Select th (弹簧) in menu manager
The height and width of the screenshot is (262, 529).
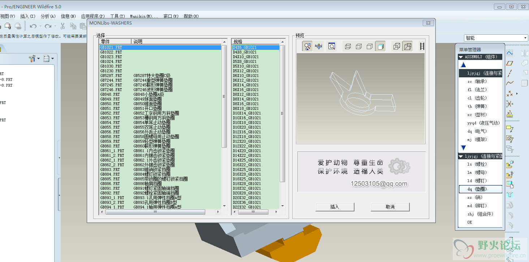(x=481, y=106)
